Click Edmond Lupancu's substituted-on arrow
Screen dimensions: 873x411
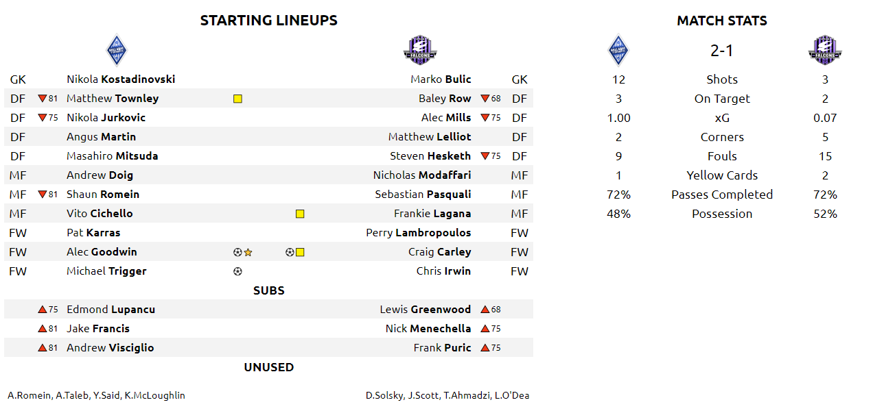pyautogui.click(x=43, y=310)
